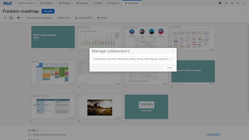Open slide 11 Thank you thumbnail
Viewport: 249px width, 140px height.
pos(146,107)
